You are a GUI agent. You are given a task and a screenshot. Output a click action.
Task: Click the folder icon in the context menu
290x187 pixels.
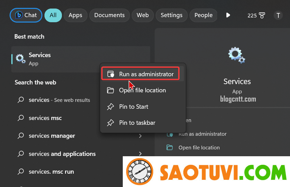pos(110,90)
